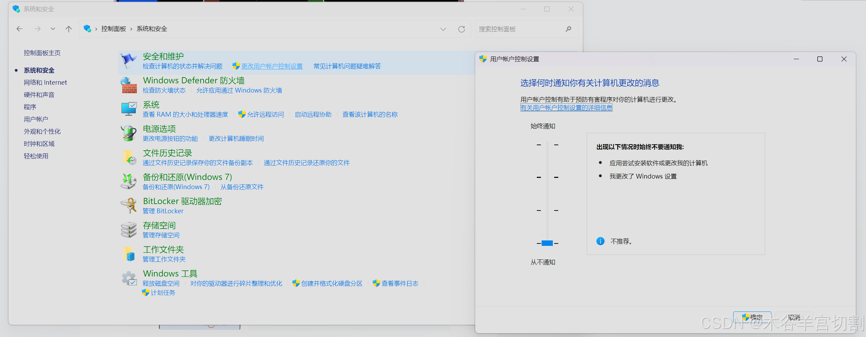The image size is (866, 337).
Task: Click 启动远程协助
Action: [x=313, y=114]
